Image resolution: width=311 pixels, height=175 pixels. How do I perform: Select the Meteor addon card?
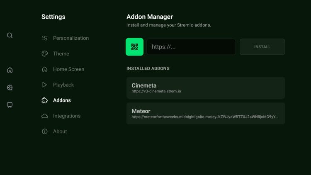pos(206,114)
